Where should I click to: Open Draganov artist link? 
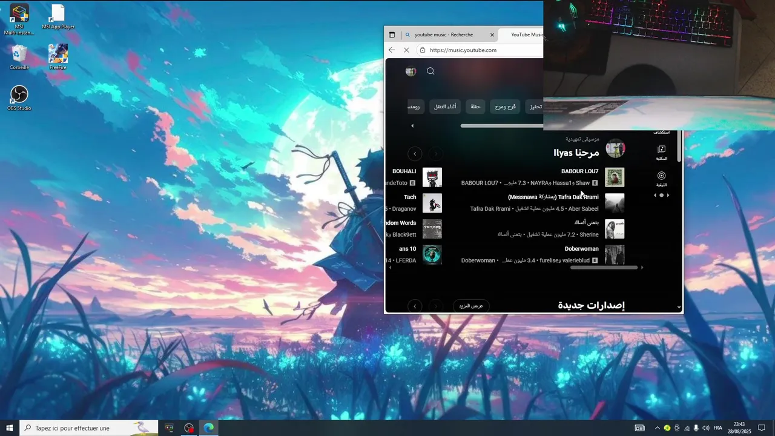(x=404, y=209)
